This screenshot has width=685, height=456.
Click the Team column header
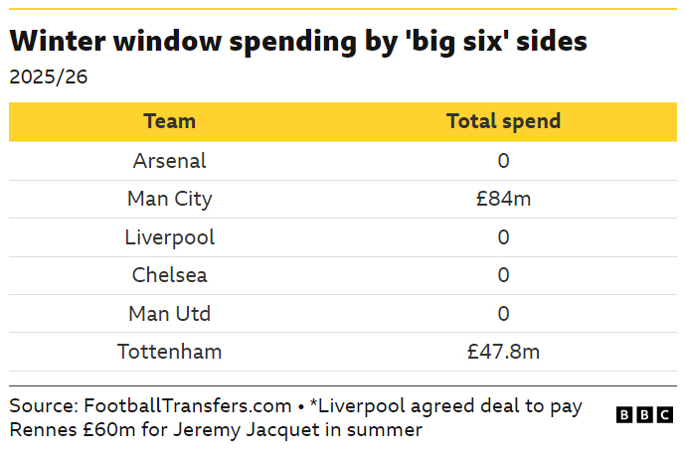pyautogui.click(x=170, y=121)
